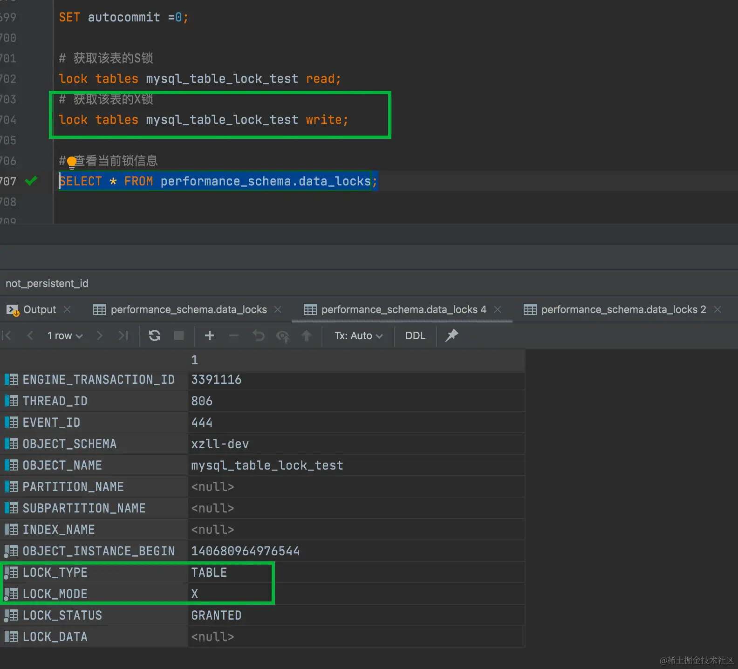
Task: Click the not_persistent_id session label
Action: click(x=47, y=283)
